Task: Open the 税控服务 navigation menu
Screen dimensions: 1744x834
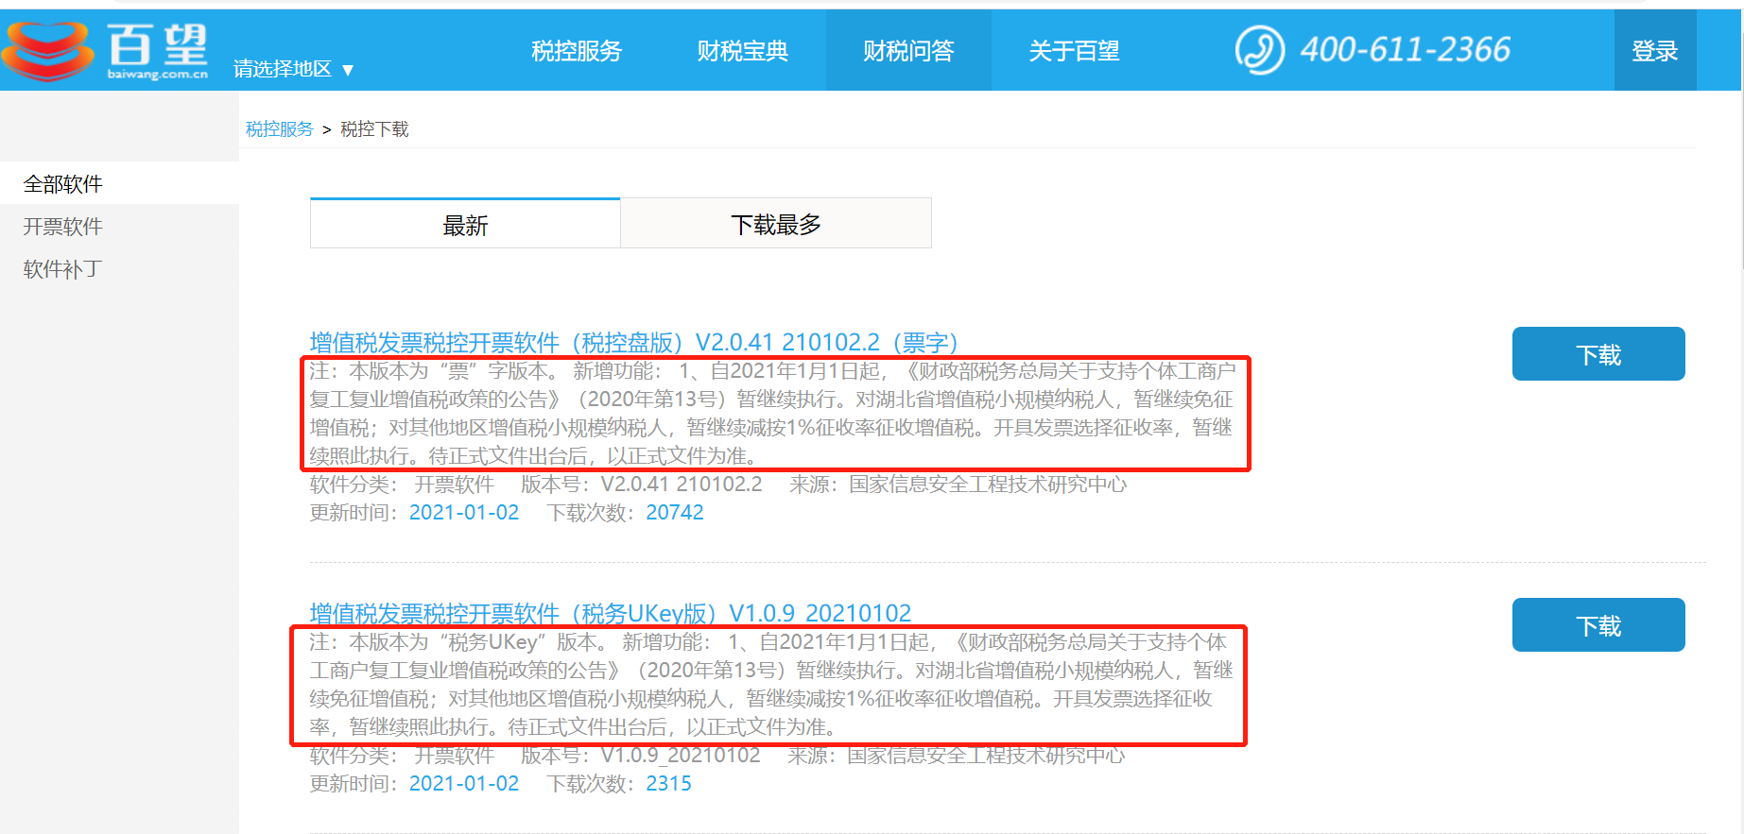Action: [x=577, y=51]
